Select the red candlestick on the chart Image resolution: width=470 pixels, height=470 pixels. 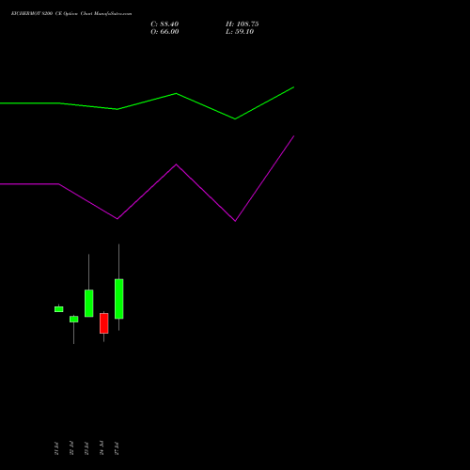pyautogui.click(x=104, y=323)
